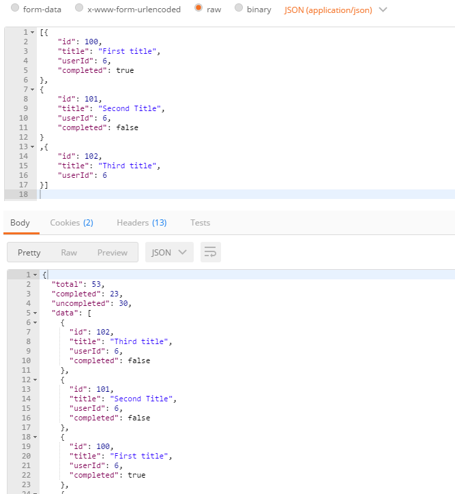
Task: Click response title "Second Title" on line 14
Action: [141, 399]
